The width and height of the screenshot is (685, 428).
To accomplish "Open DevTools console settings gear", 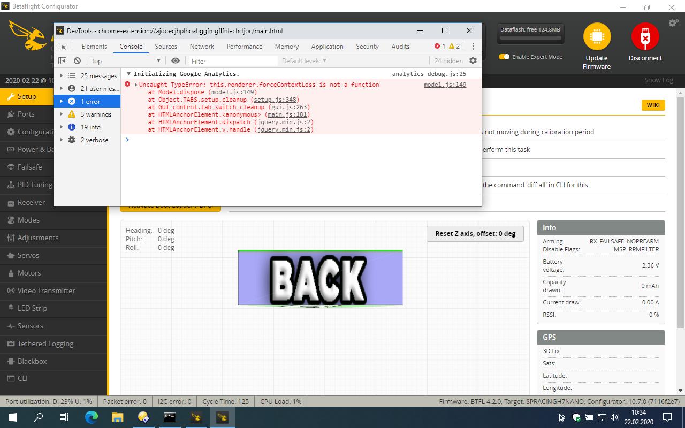I will (473, 60).
